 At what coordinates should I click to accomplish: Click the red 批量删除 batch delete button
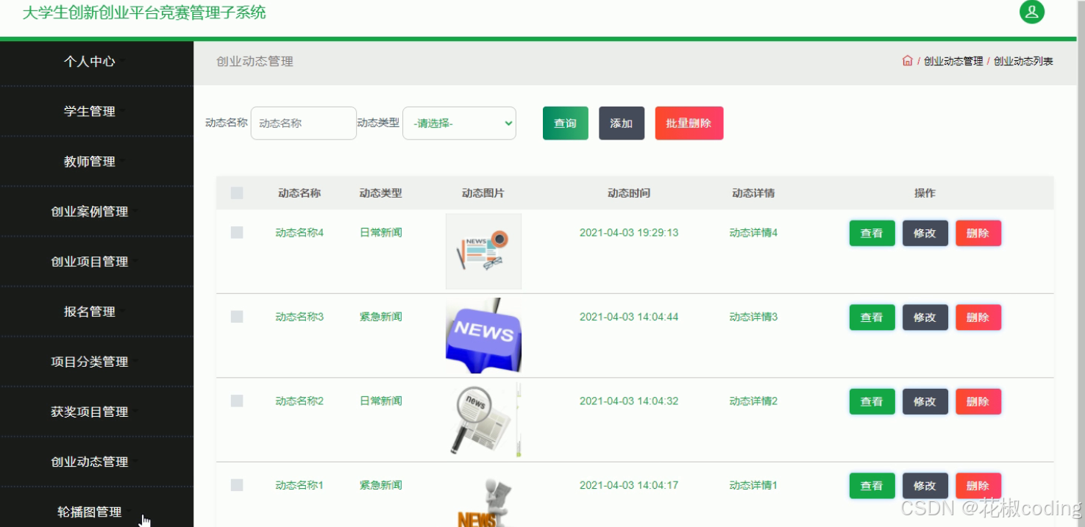(x=689, y=123)
